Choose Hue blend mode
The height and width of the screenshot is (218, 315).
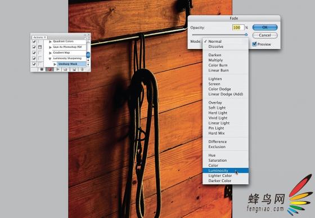(226, 155)
